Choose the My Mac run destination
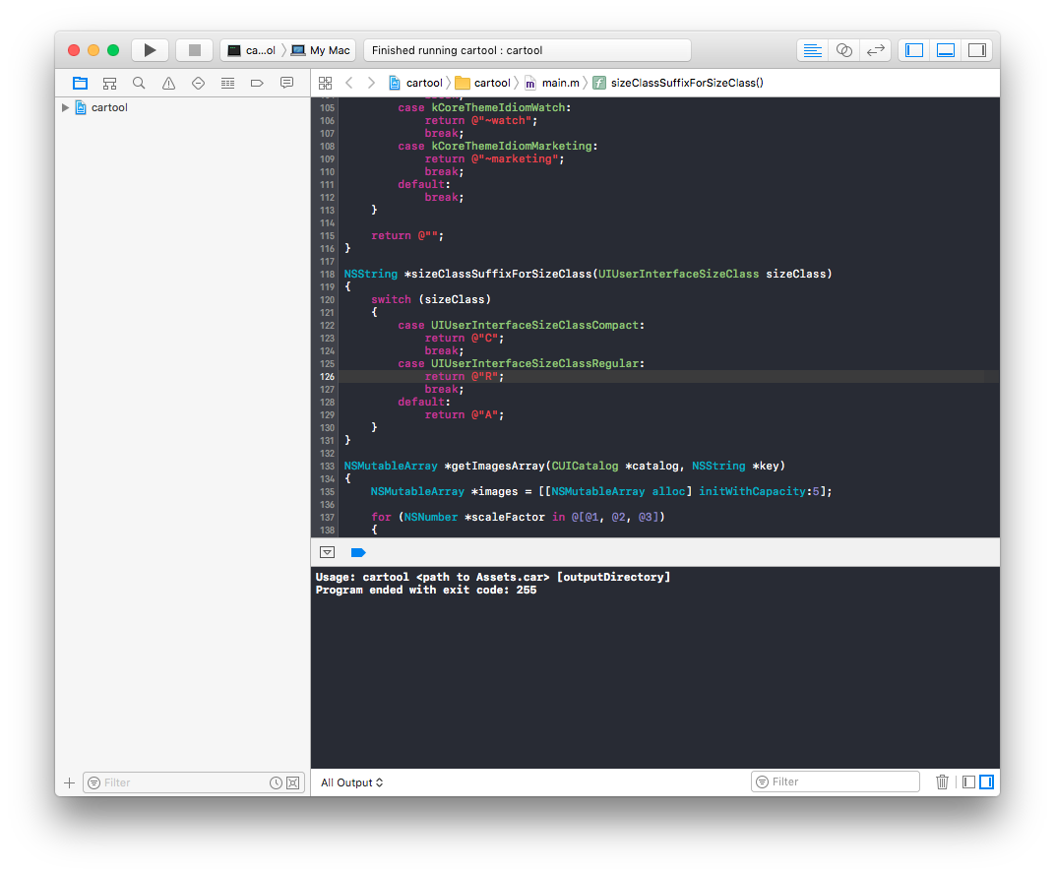The width and height of the screenshot is (1055, 875). [321, 50]
